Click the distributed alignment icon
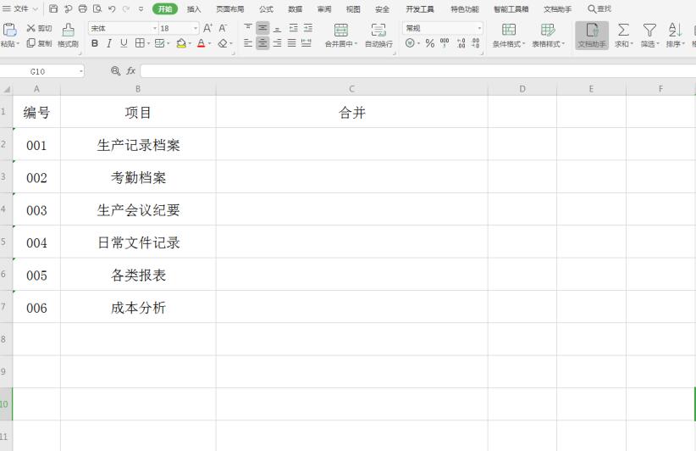696x451 pixels. tap(307, 43)
